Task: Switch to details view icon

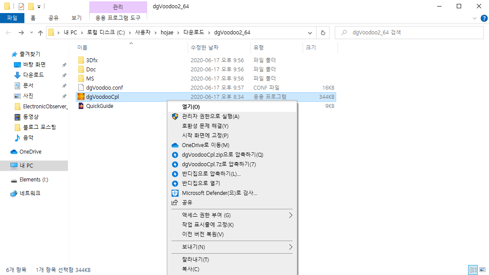Action: click(x=473, y=270)
